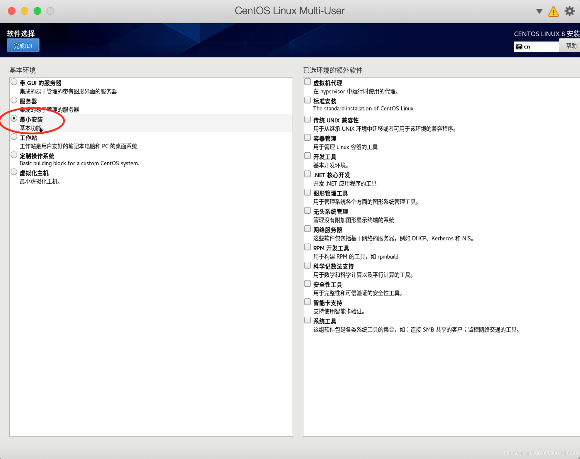Enable the 虚拟机代理 checkbox
580x459 pixels.
(307, 82)
